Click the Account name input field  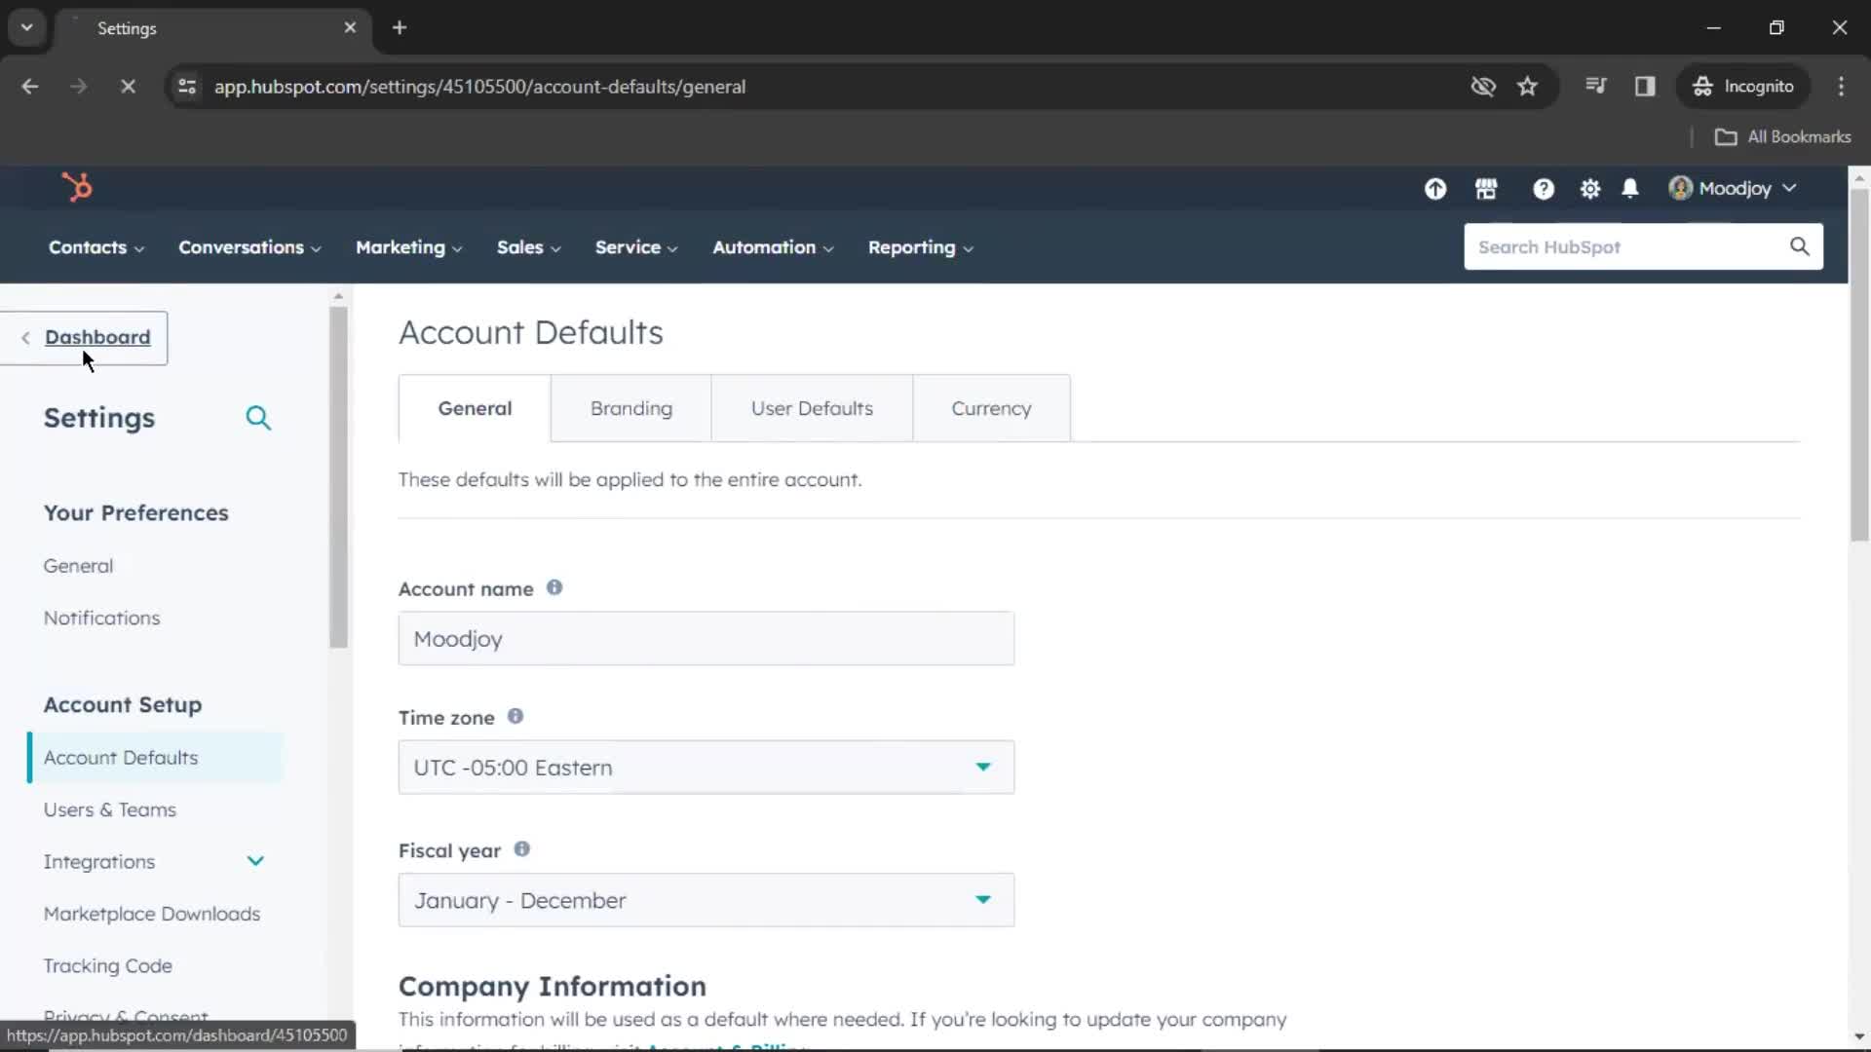(x=705, y=638)
